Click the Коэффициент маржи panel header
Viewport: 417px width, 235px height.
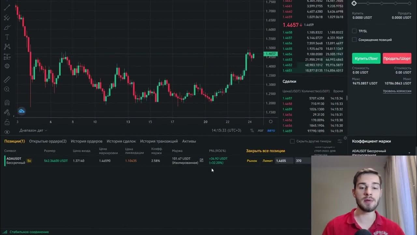click(371, 141)
